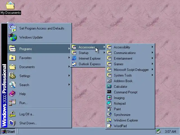This screenshot has width=180, height=135.
Task: Click the Communications label
Action: (x=125, y=53)
